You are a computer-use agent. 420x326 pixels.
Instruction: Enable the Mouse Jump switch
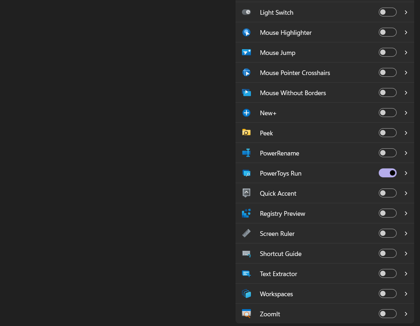tap(387, 52)
